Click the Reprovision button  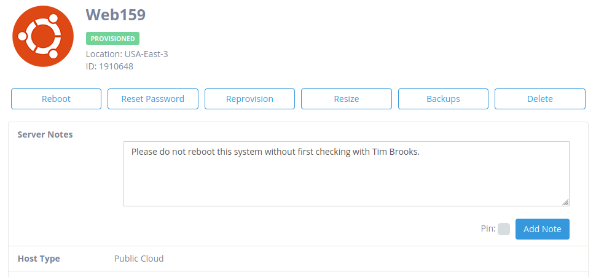pyautogui.click(x=249, y=99)
